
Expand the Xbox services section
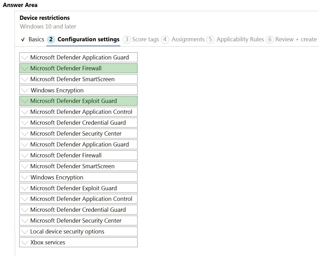point(78,242)
